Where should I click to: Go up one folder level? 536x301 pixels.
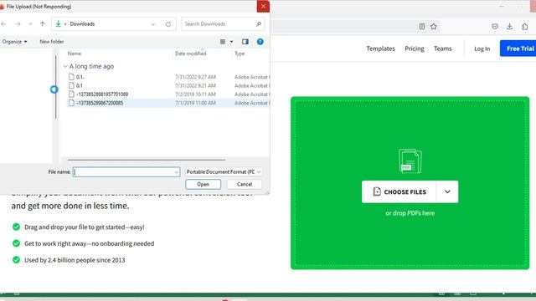click(43, 24)
